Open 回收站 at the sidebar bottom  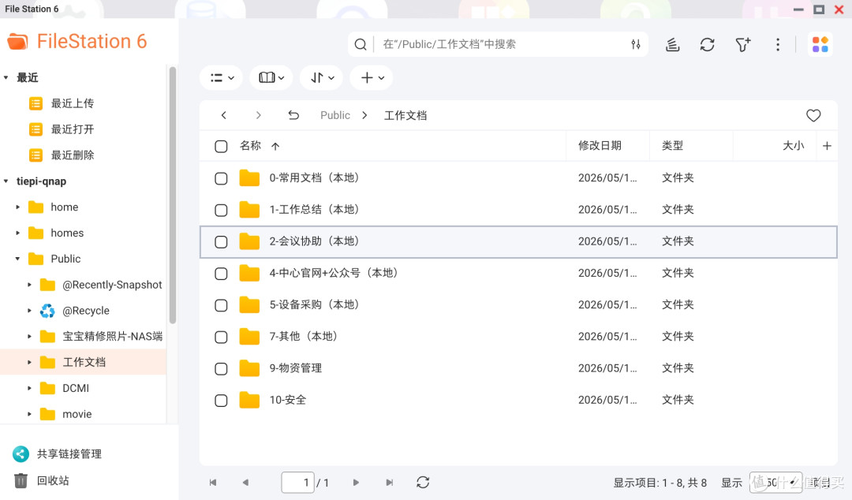(53, 480)
